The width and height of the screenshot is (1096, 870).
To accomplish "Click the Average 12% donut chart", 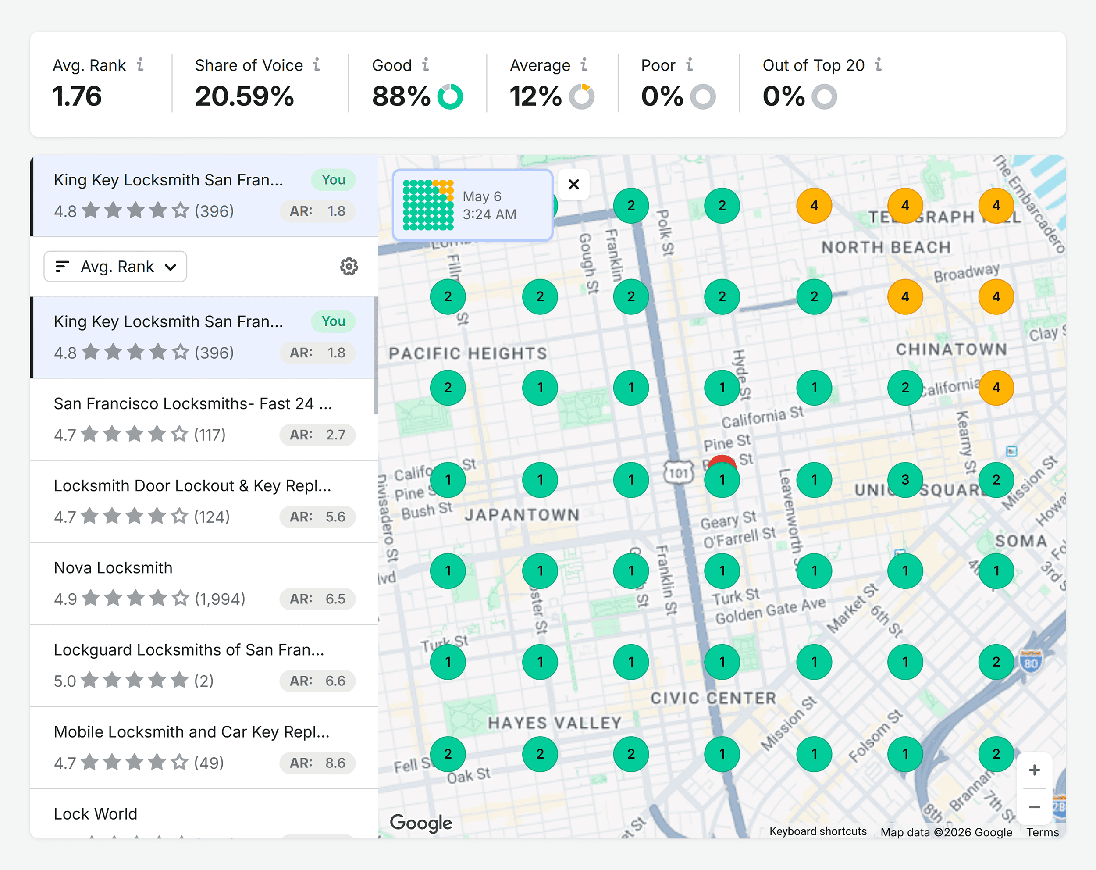I will pos(582,96).
